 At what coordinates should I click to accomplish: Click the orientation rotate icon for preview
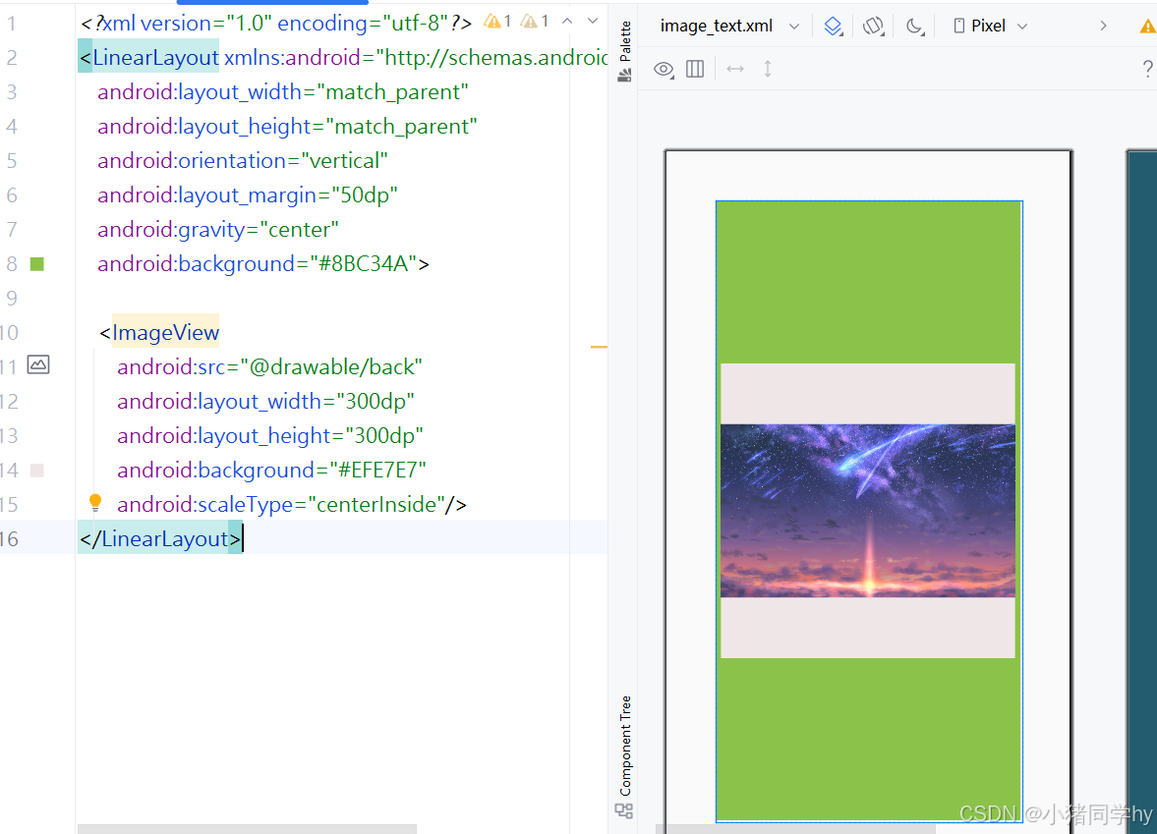[874, 26]
